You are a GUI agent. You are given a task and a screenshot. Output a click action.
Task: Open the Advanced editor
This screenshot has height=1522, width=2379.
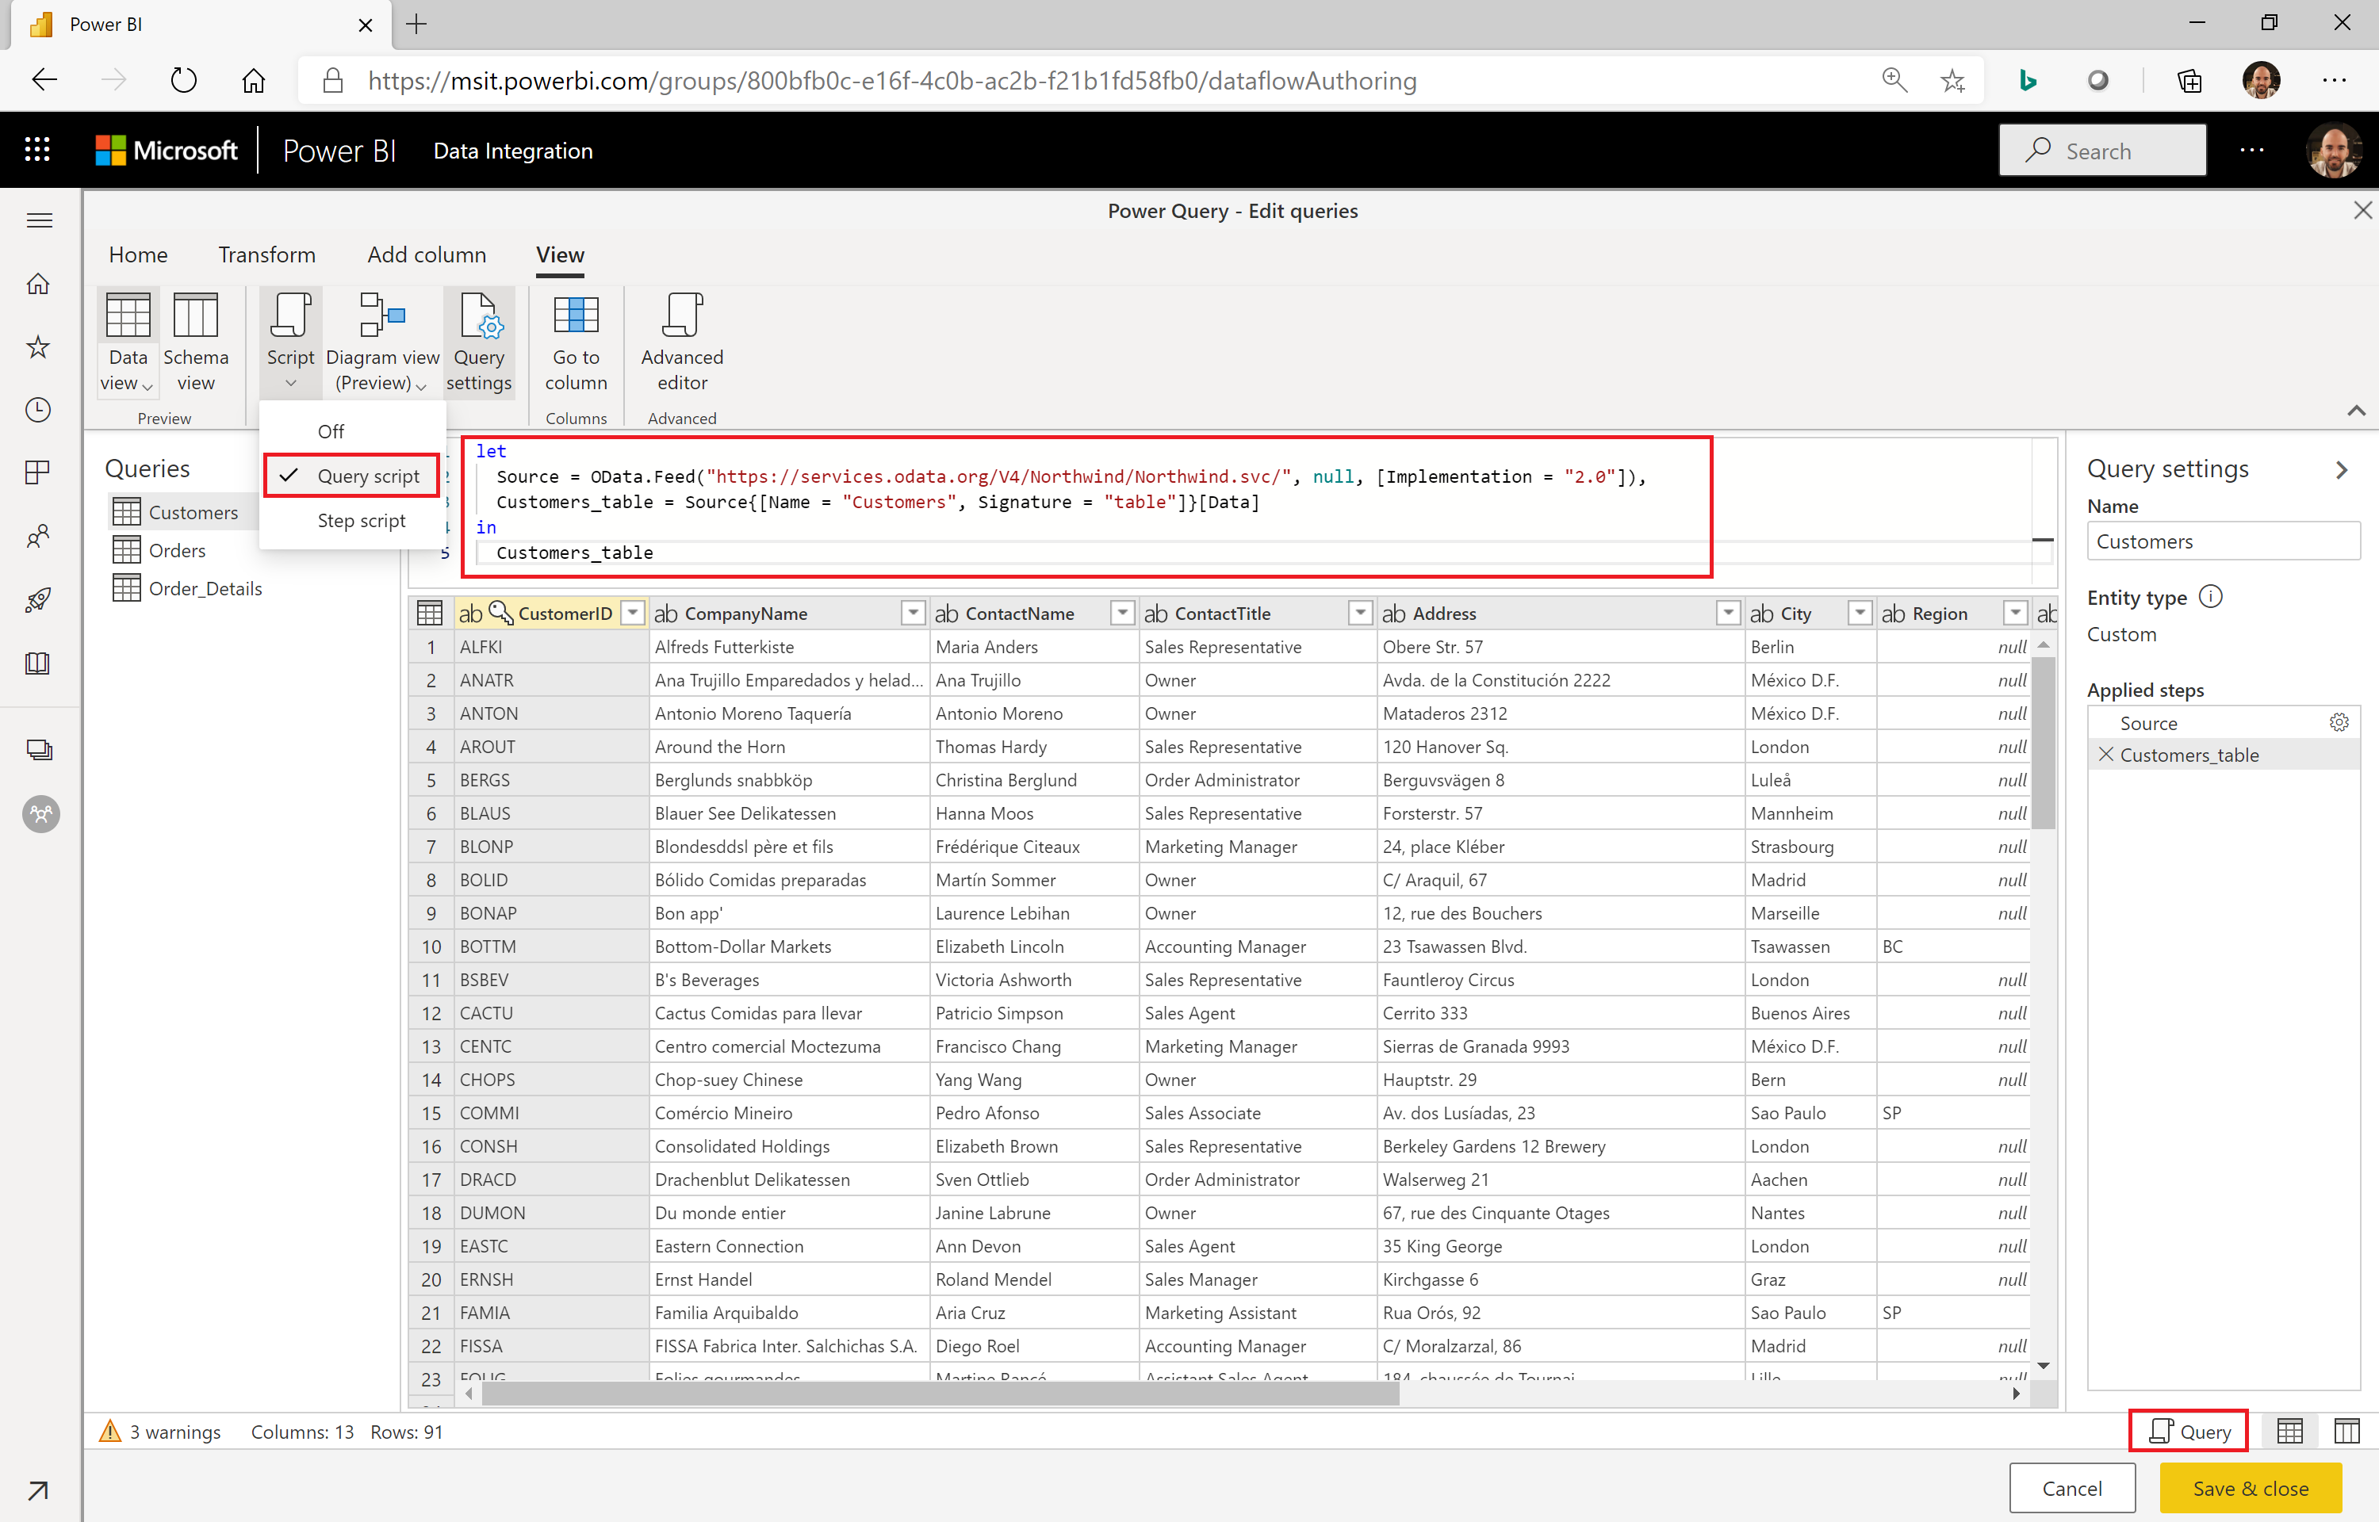pyautogui.click(x=682, y=342)
